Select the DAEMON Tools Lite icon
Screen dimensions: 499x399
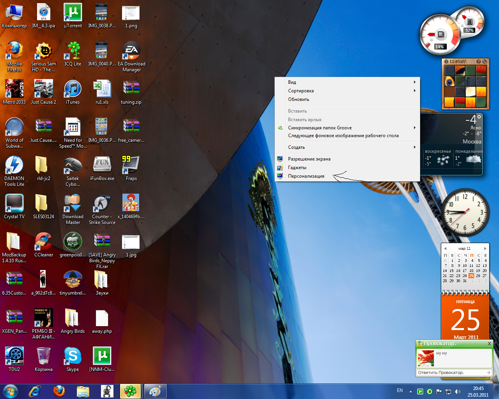14,171
